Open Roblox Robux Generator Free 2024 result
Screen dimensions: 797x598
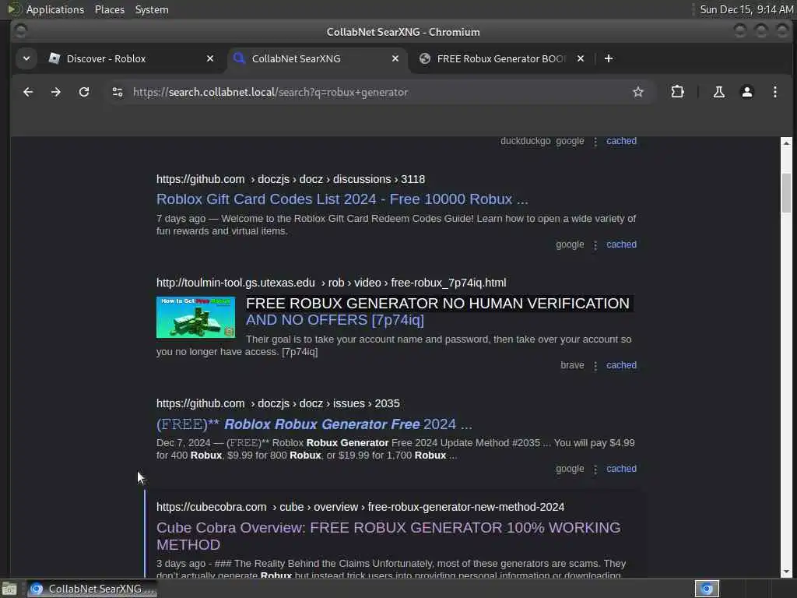[314, 424]
